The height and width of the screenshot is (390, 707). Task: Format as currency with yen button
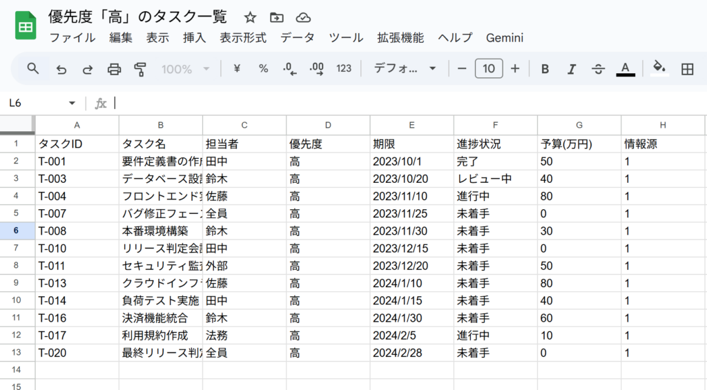237,68
